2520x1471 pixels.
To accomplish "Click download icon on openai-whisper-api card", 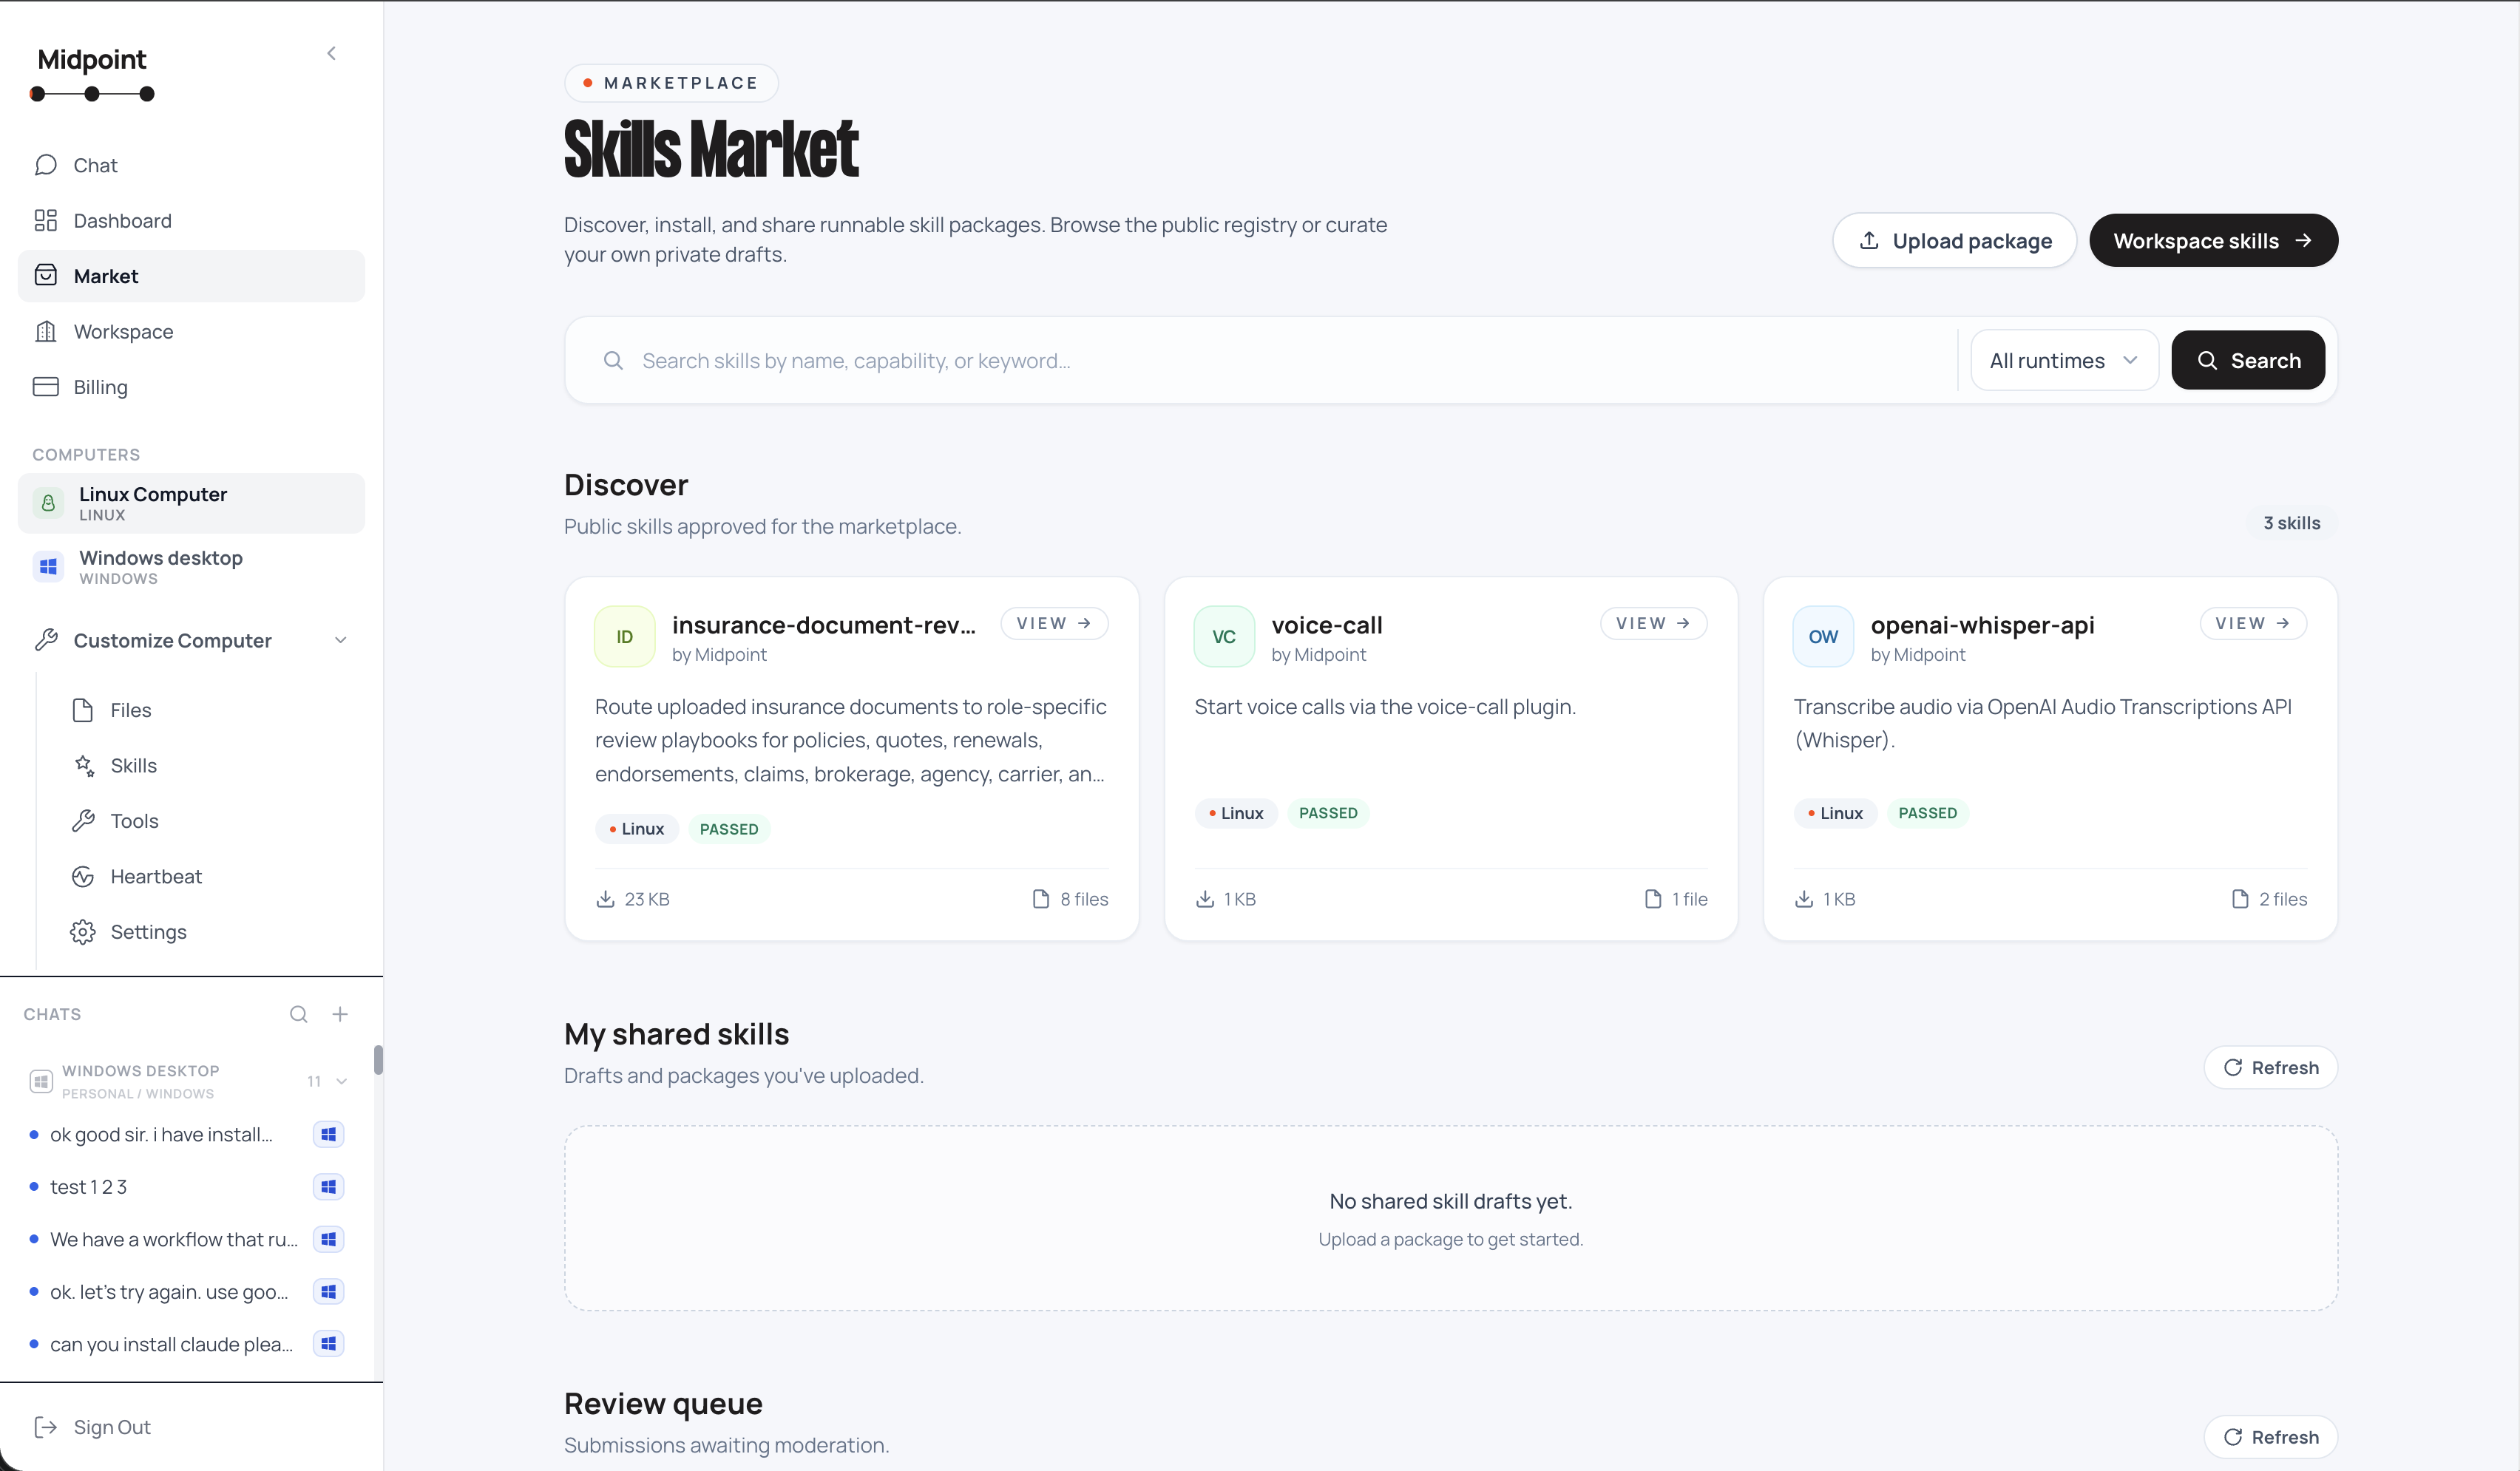I will click(1804, 899).
